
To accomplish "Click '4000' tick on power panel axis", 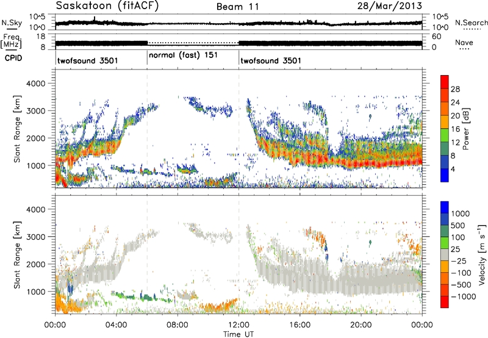I will tap(36, 84).
